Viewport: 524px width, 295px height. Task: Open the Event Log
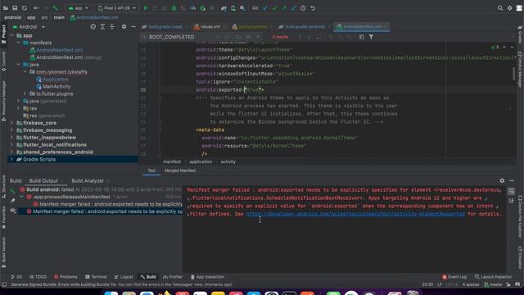454,277
